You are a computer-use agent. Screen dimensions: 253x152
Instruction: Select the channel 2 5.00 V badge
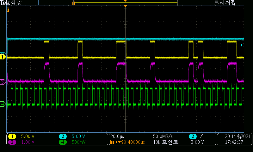pyautogui.click(x=72, y=136)
